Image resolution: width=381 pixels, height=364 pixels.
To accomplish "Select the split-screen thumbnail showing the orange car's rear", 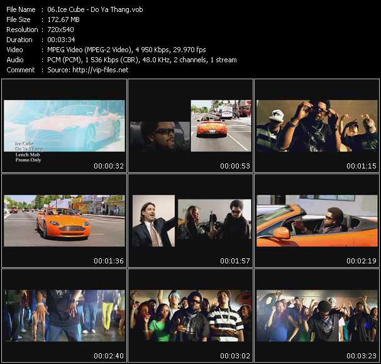I will [x=190, y=126].
